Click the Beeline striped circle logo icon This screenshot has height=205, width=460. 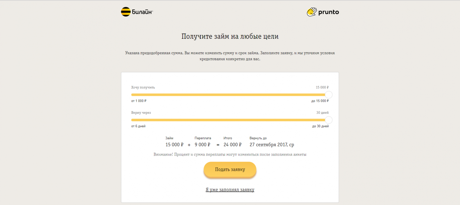click(x=126, y=12)
